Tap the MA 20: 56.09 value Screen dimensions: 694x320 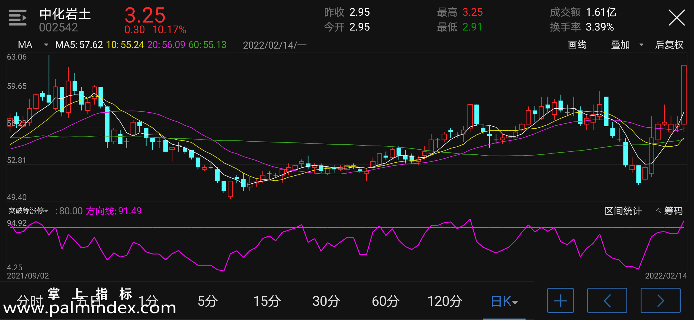point(166,45)
